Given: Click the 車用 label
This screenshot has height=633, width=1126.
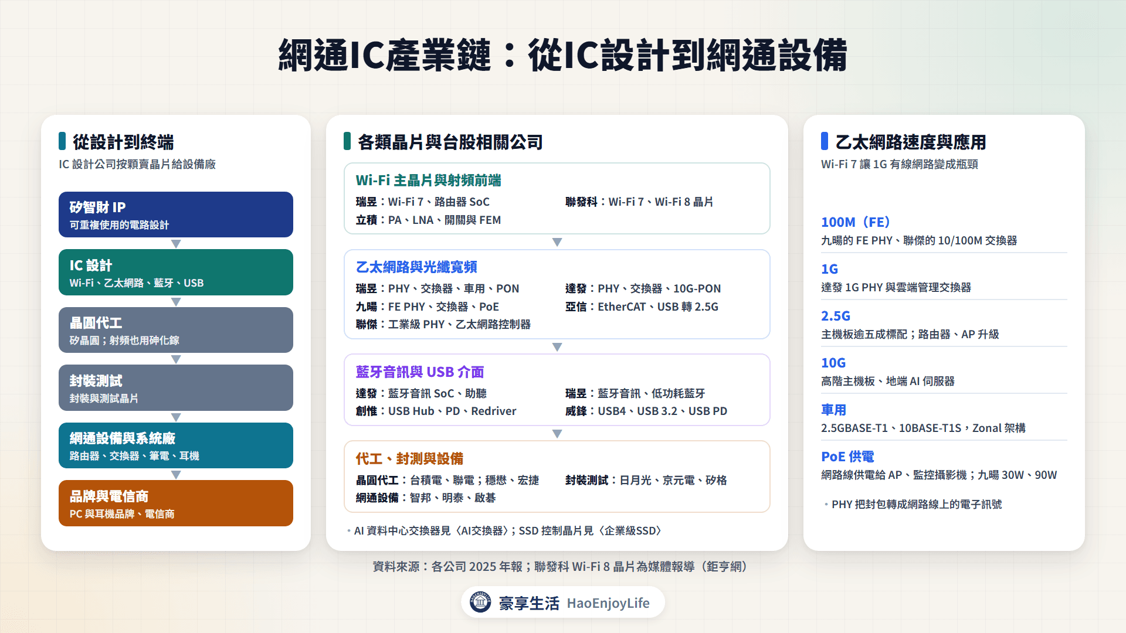Looking at the screenshot, I should point(833,410).
